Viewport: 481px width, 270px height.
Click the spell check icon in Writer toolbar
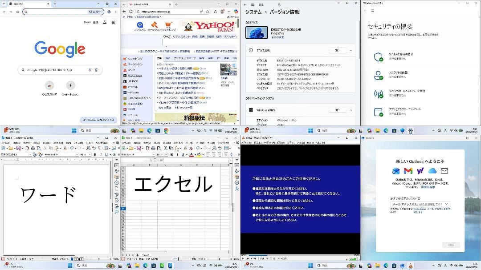point(93,149)
